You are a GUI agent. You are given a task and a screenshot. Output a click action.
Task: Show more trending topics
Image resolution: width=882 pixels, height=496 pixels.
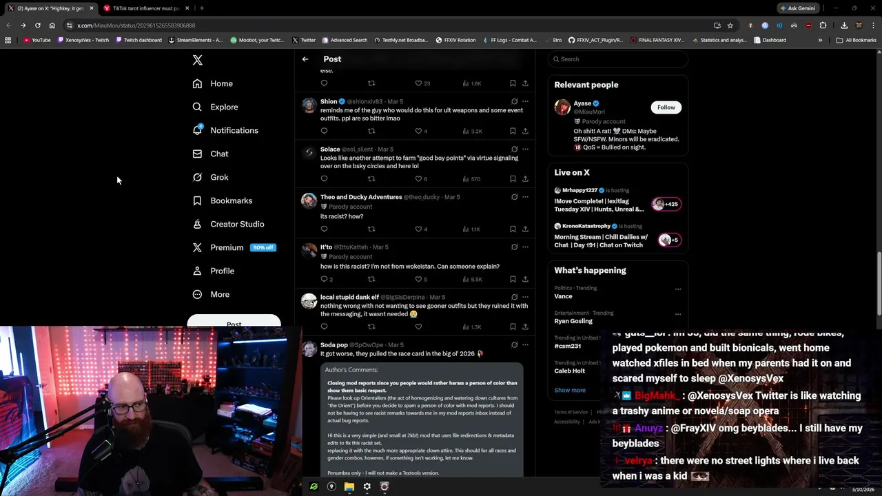570,390
